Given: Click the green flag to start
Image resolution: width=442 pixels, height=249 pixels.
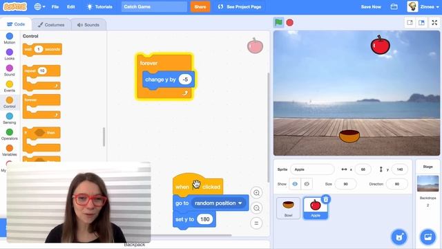Looking at the screenshot, I should (278, 22).
